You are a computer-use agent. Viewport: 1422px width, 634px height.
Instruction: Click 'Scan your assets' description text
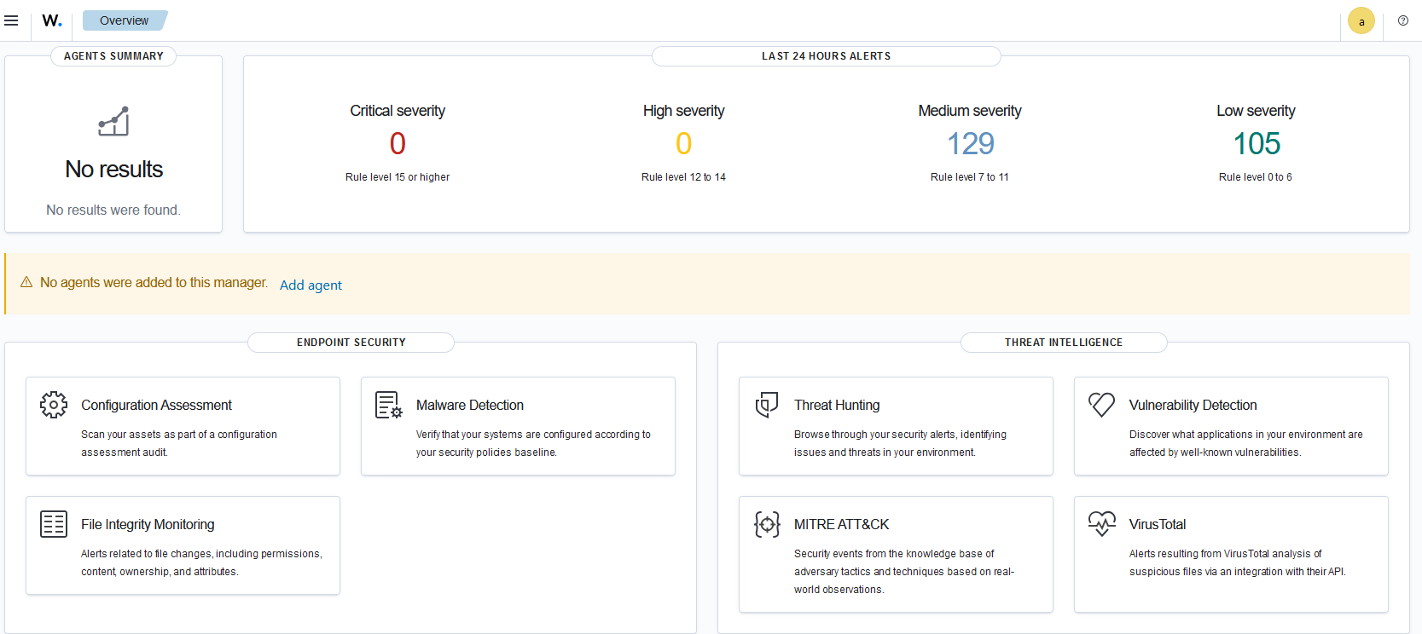click(179, 443)
